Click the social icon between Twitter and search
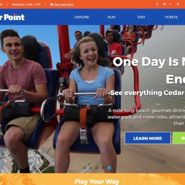Viewport: 185px width, 185px height. [170, 4]
